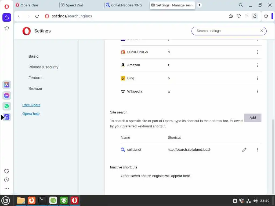Click Opera icon in taskbar
The height and width of the screenshot is (206, 275).
coord(75,200)
